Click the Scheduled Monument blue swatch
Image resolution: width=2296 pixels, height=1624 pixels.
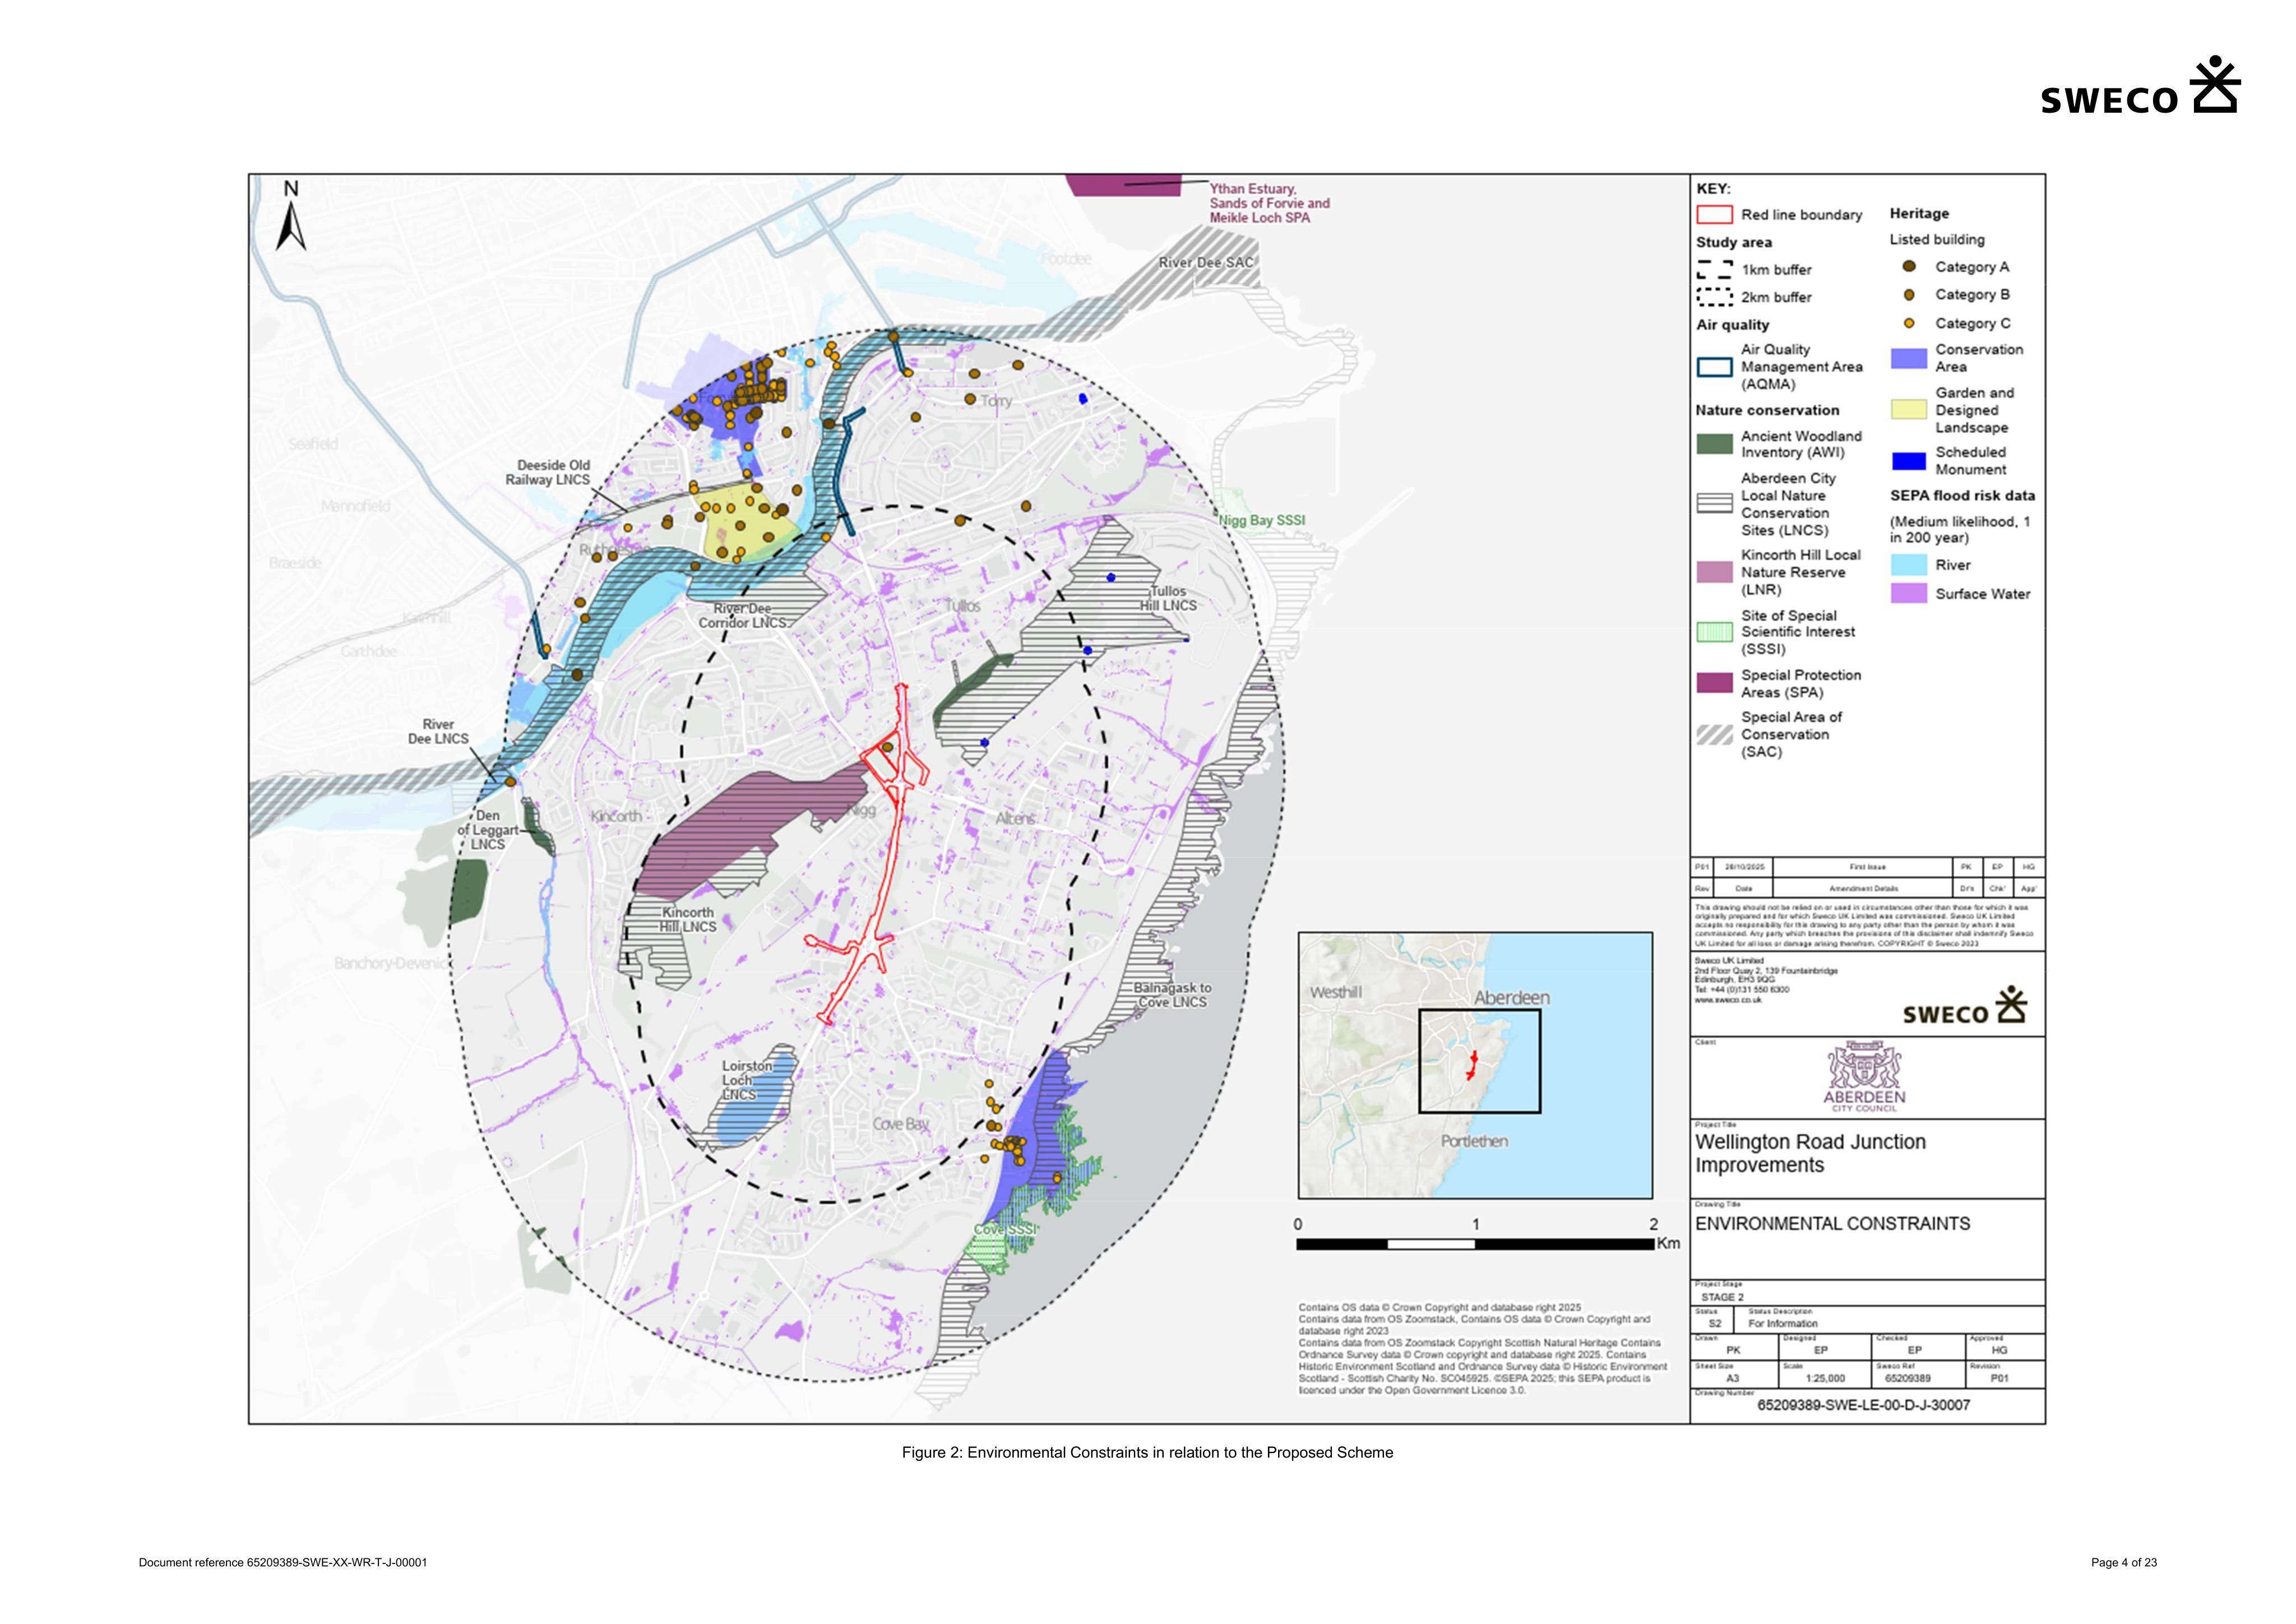[1908, 461]
